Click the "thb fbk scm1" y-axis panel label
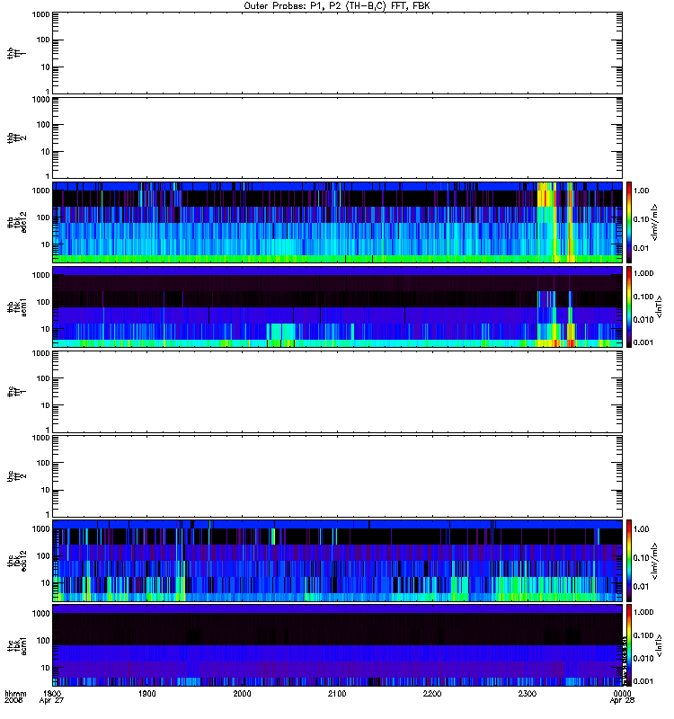674x719 pixels. 16,306
